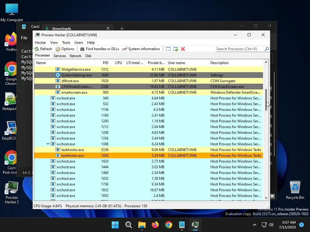Click the volume icon in system tray

point(271,225)
